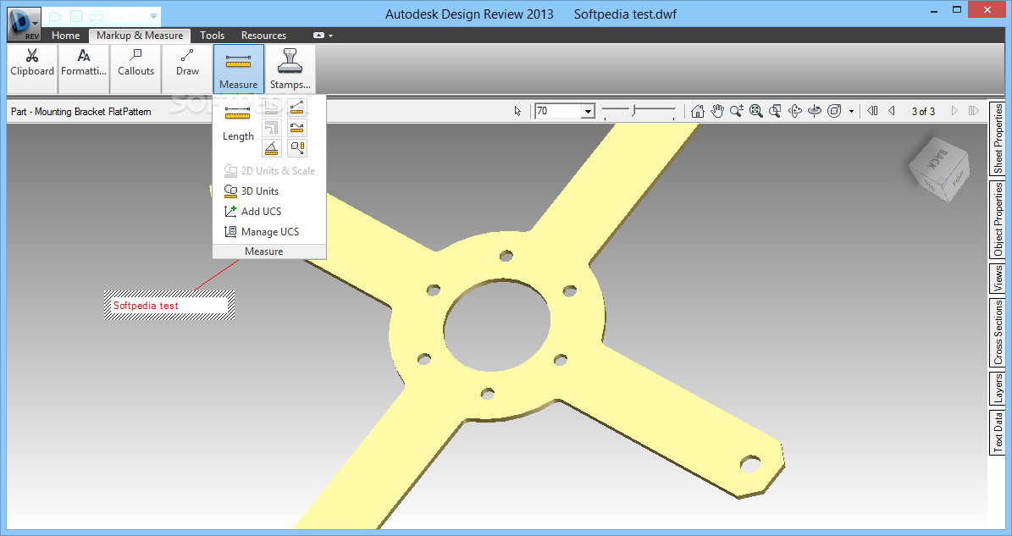The height and width of the screenshot is (536, 1012).
Task: Activate the Select arrow tool
Action: point(517,111)
